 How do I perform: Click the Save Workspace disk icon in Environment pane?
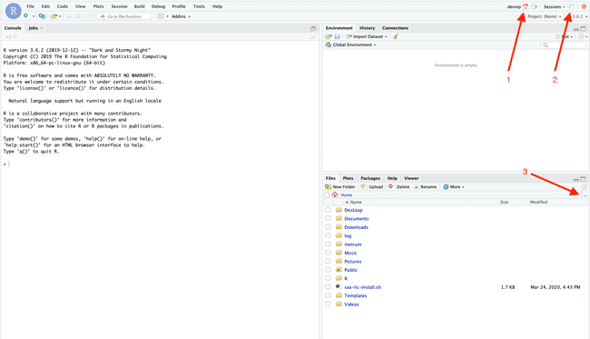click(x=338, y=36)
